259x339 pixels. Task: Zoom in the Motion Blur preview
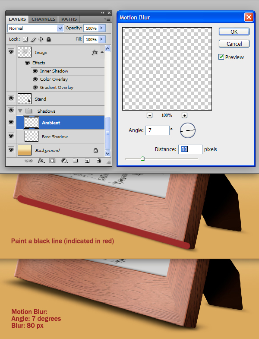click(x=184, y=115)
